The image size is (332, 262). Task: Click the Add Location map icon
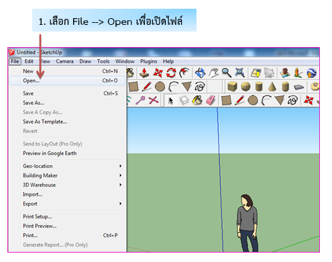coord(256,73)
